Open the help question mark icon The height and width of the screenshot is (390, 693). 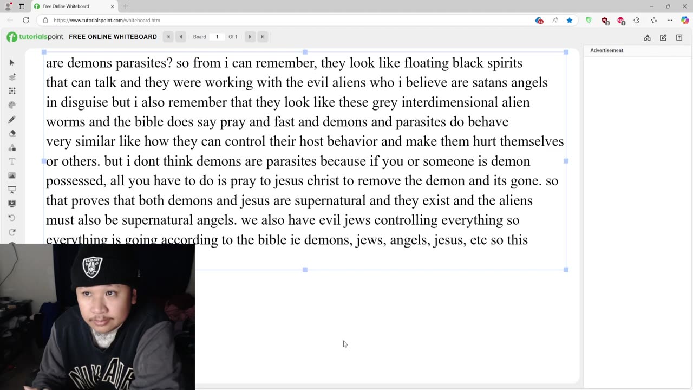coord(679,37)
